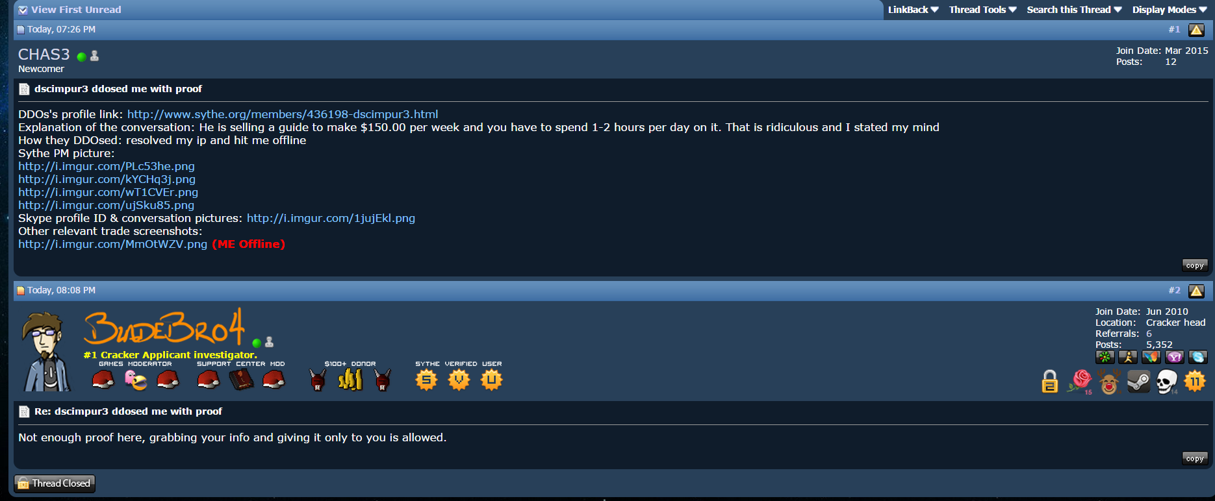Click the report post warning icon on post #2
1215x501 pixels.
(x=1196, y=291)
